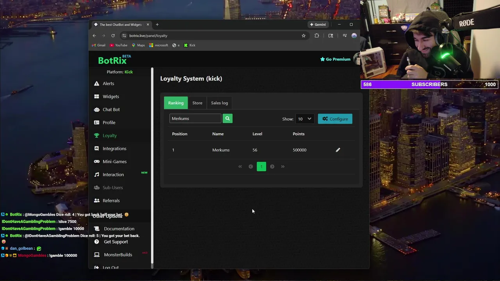The image size is (500, 281).
Task: Open the Chrome profile avatar
Action: pos(354,36)
